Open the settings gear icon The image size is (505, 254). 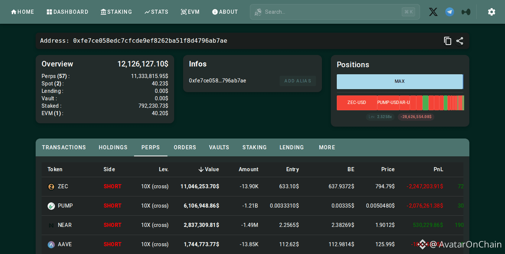492,12
